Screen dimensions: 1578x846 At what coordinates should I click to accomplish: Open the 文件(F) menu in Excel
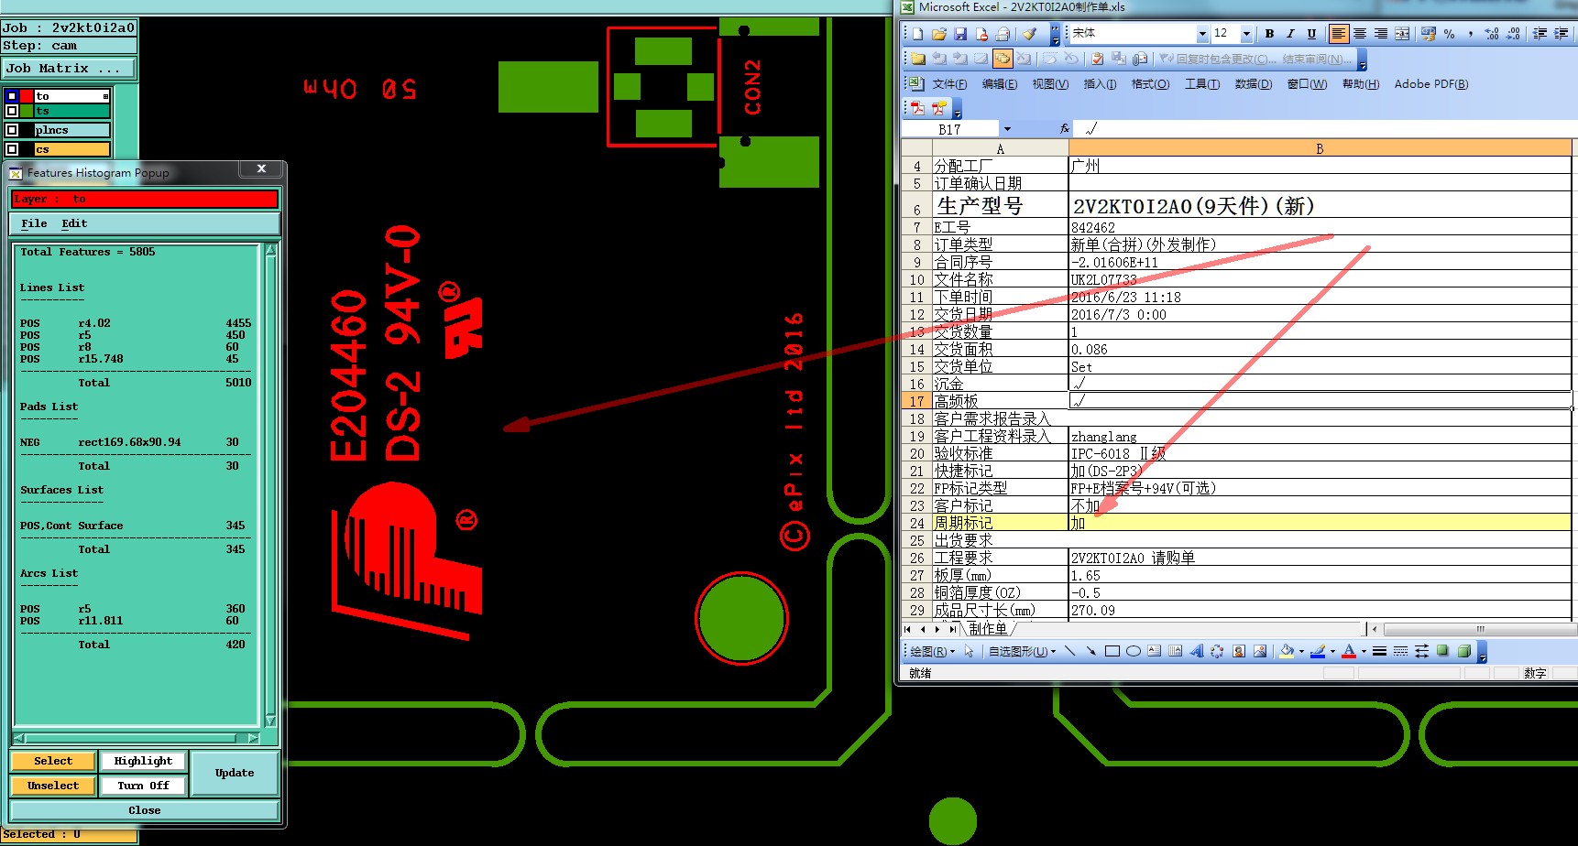click(x=949, y=84)
